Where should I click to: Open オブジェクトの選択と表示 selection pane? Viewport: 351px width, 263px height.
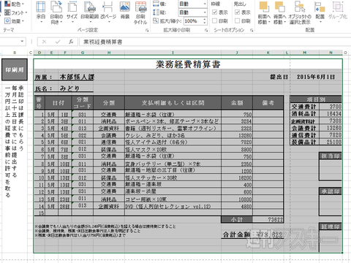pyautogui.click(x=300, y=12)
